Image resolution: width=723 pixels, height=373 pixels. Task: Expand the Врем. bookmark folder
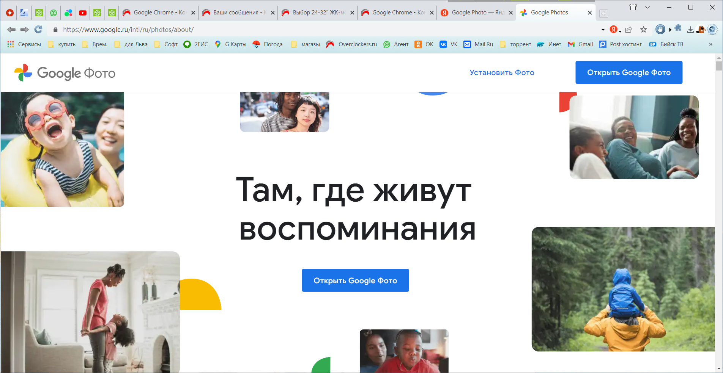[x=95, y=44]
